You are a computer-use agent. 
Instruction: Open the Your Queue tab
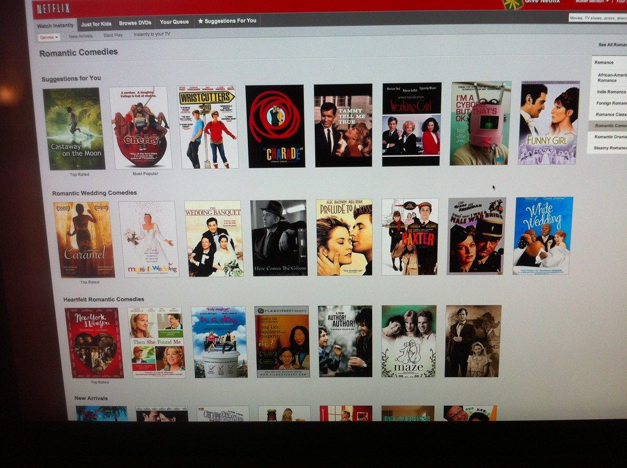pos(174,22)
